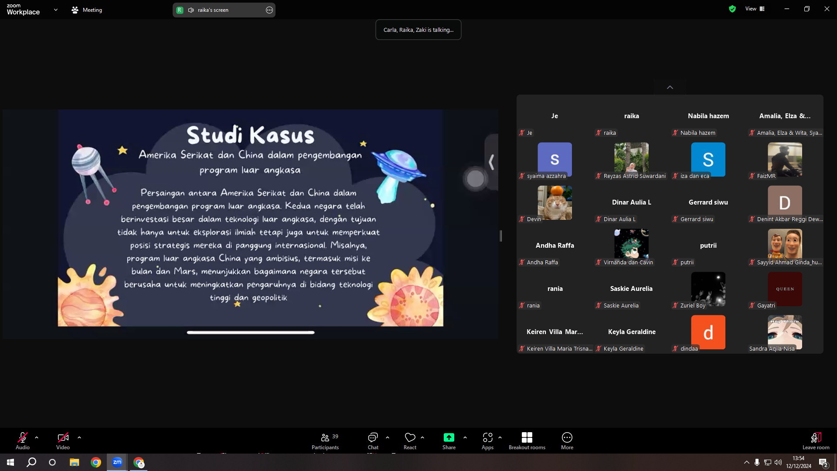The image size is (837, 471).
Task: Open Windows Start menu
Action: tap(10, 462)
